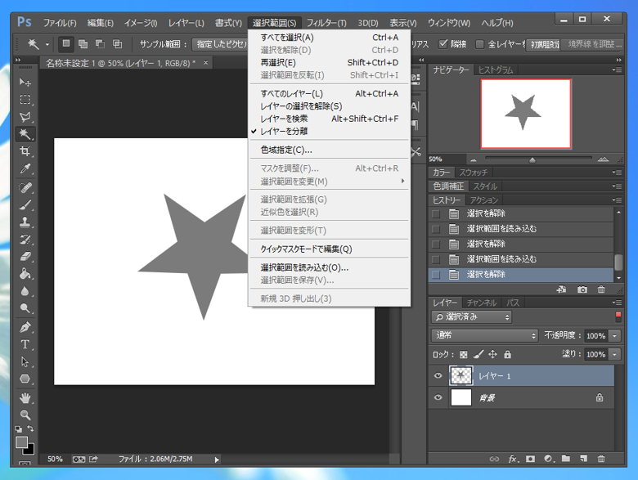638x480 pixels.
Task: Choose クイックマスクモードで編集(Q)
Action: [330, 249]
